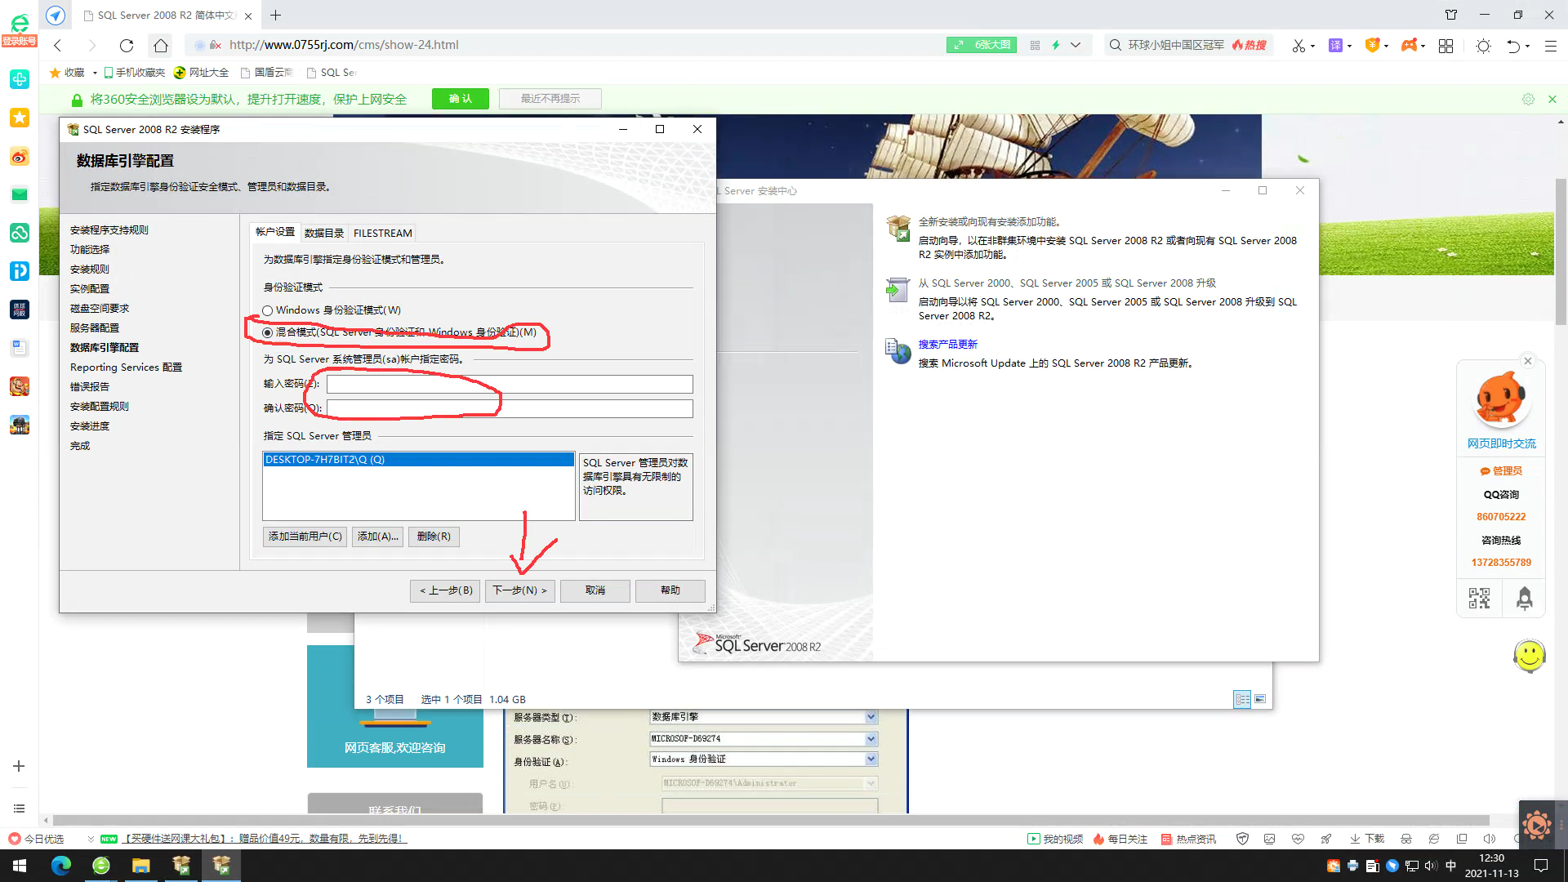The width and height of the screenshot is (1568, 882).
Task: Click the horizontal page scrollbar
Action: (x=768, y=820)
